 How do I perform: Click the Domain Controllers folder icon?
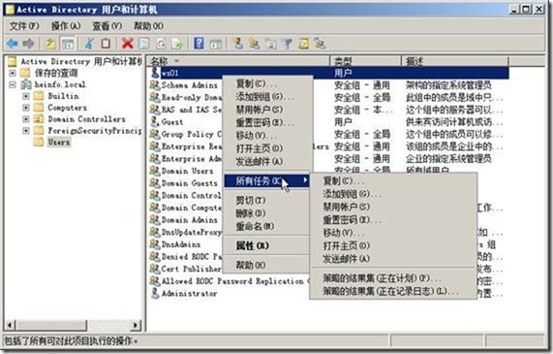pyautogui.click(x=39, y=118)
